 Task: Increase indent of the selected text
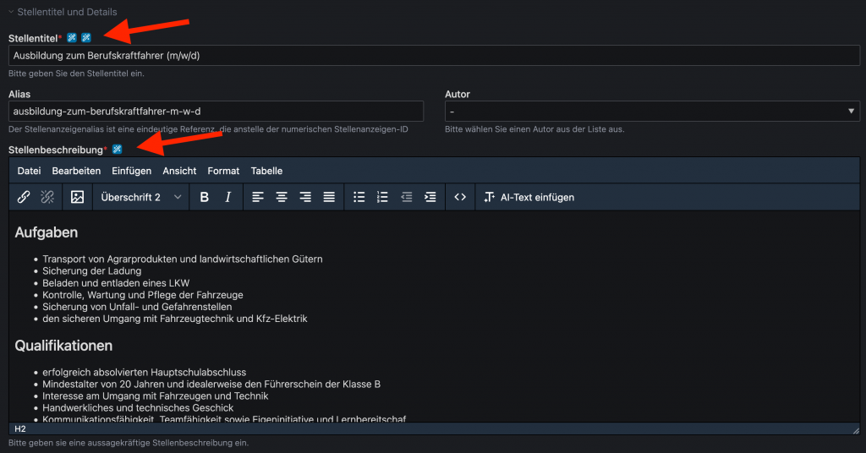(x=430, y=197)
